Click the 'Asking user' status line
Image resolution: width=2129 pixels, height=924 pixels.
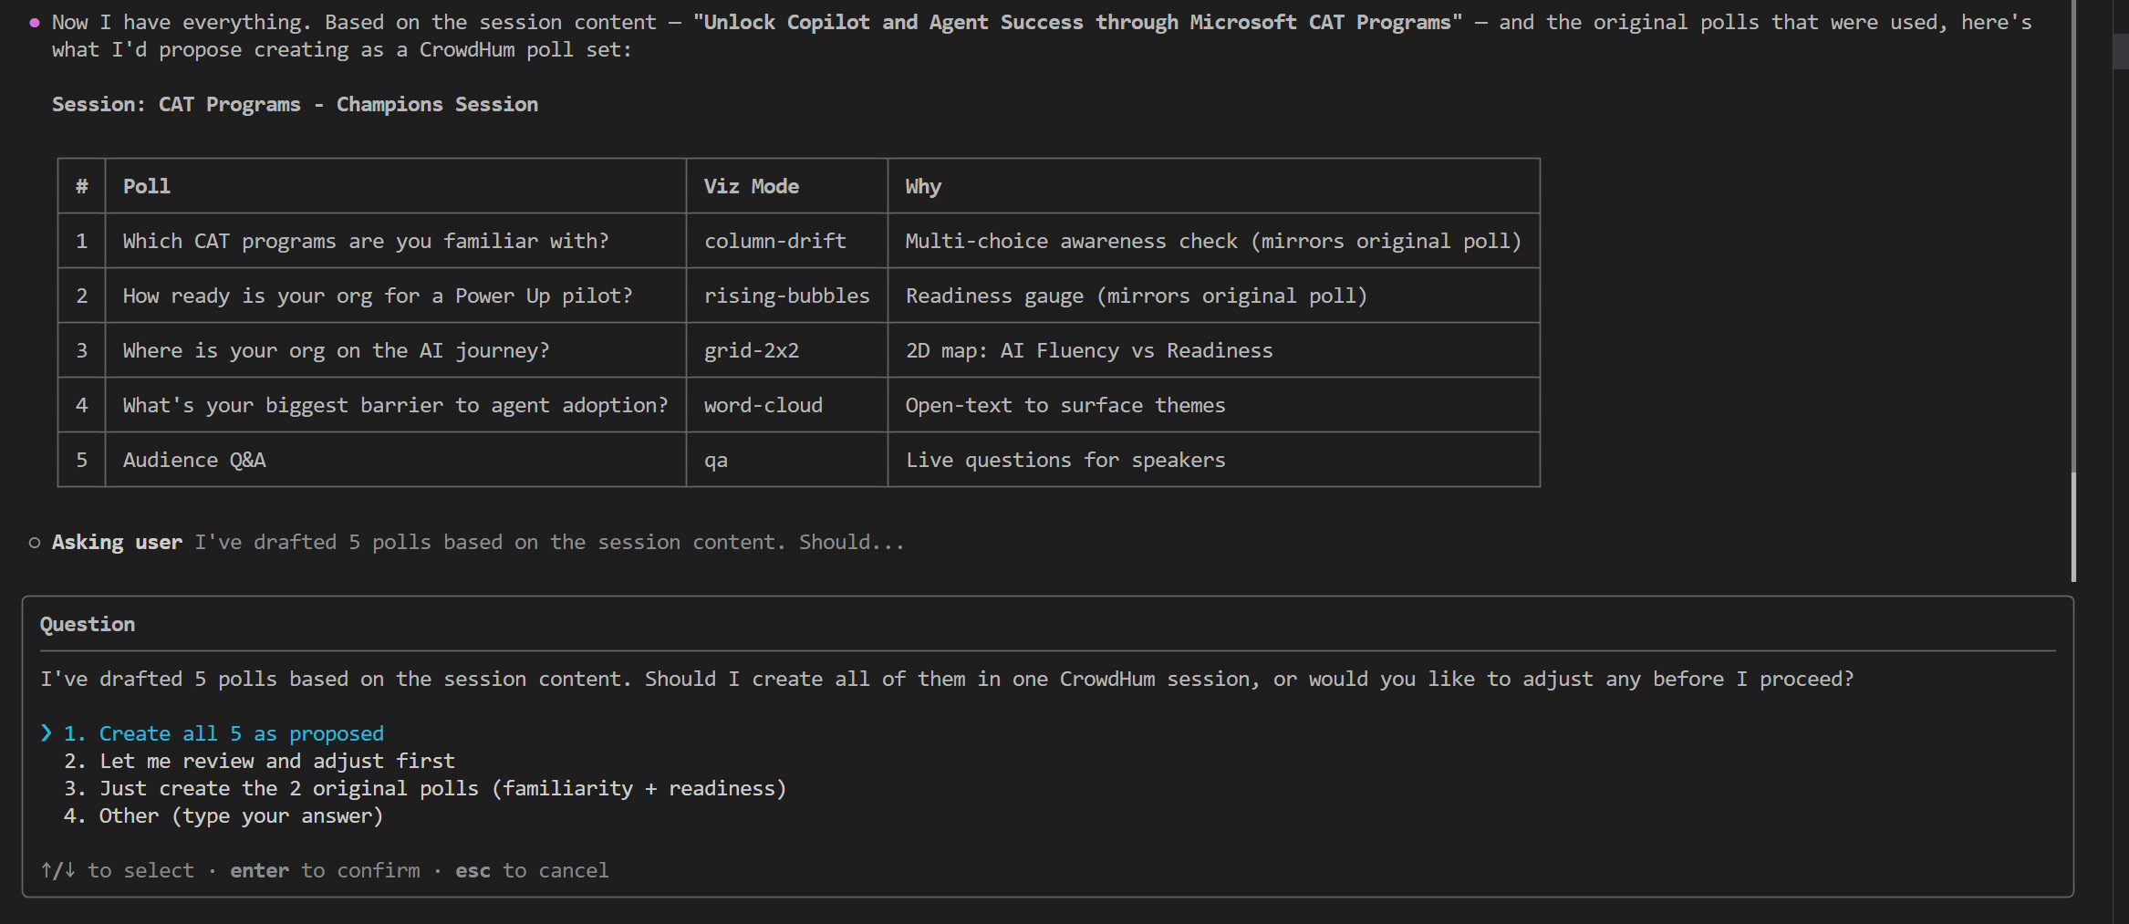click(478, 542)
